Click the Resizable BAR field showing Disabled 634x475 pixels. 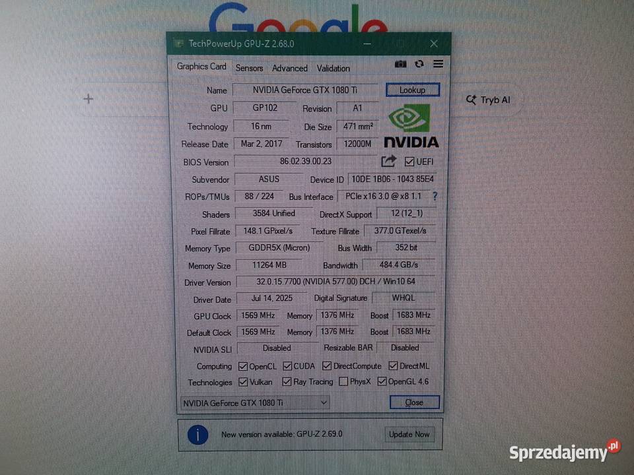[405, 348]
